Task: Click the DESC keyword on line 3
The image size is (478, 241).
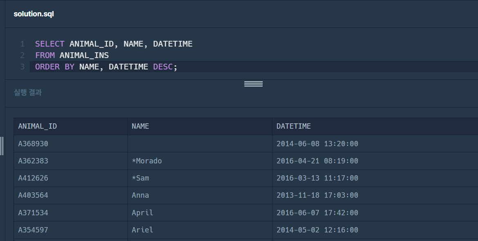Action: 163,67
